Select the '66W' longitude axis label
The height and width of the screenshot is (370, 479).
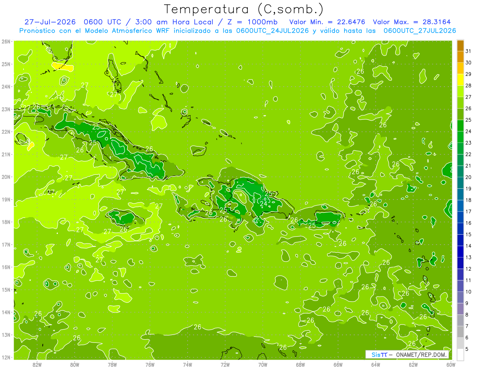coord(338,364)
